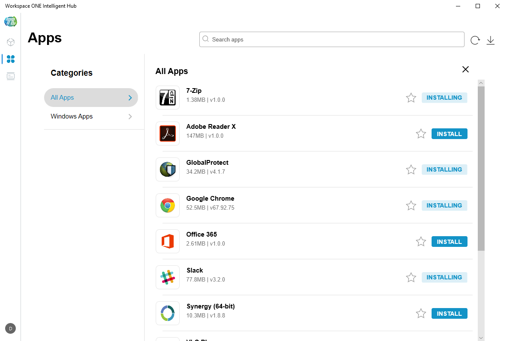Open downloads via the download arrow icon
Image resolution: width=506 pixels, height=341 pixels.
(x=490, y=40)
